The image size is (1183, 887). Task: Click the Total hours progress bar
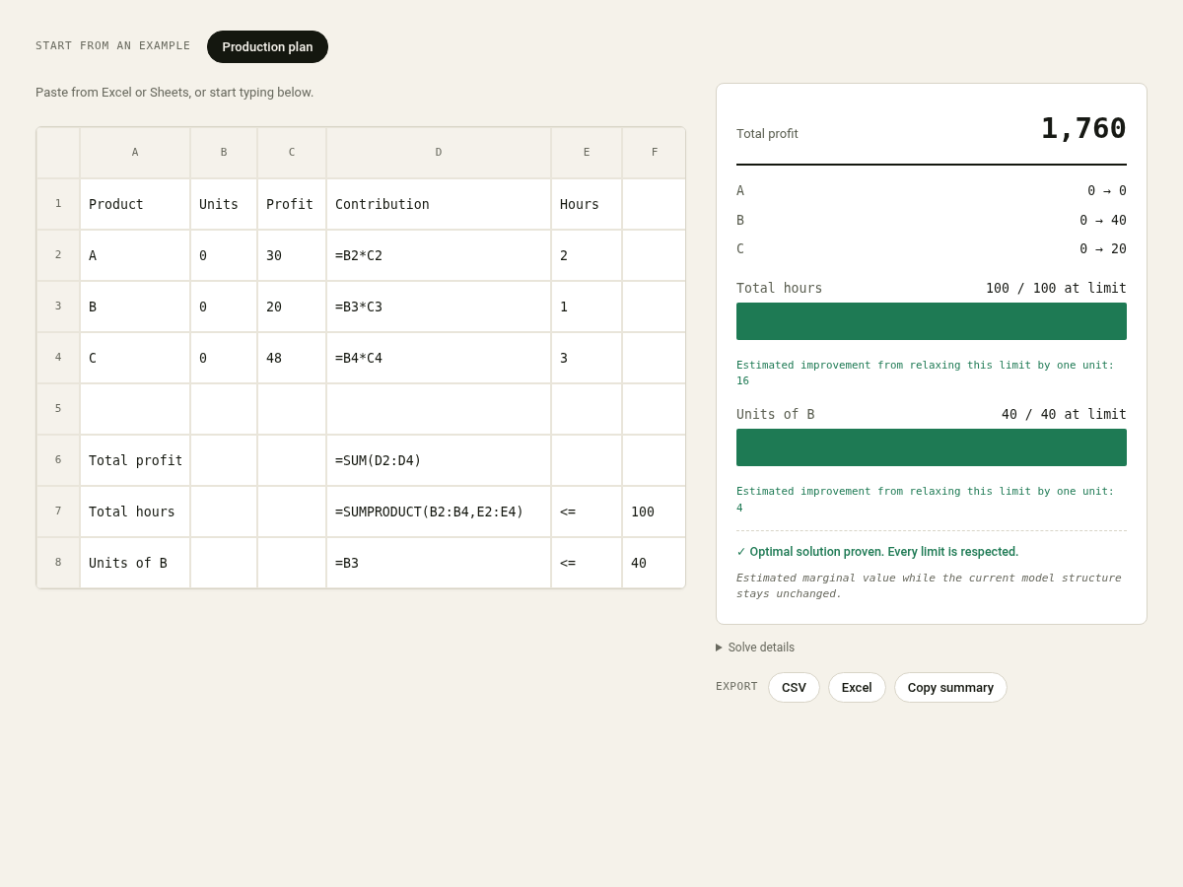click(x=932, y=321)
